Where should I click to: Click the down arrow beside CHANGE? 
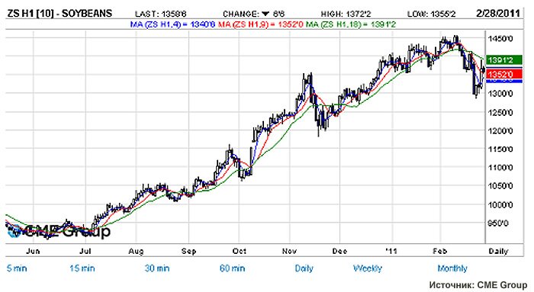tap(265, 14)
